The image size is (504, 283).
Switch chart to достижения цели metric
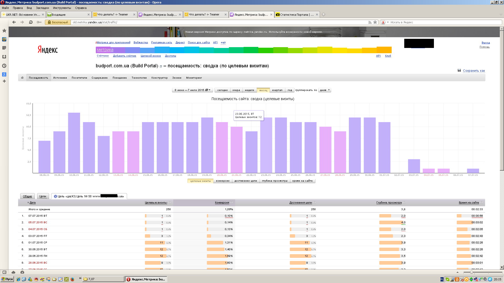pos(246,181)
